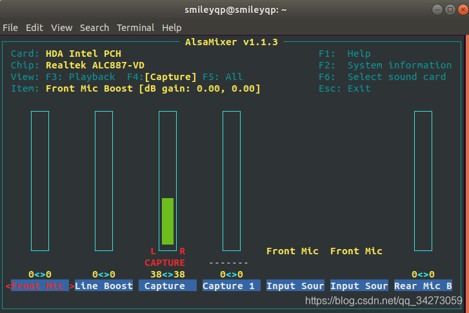
Task: Close the terminal window
Action: pos(463,10)
